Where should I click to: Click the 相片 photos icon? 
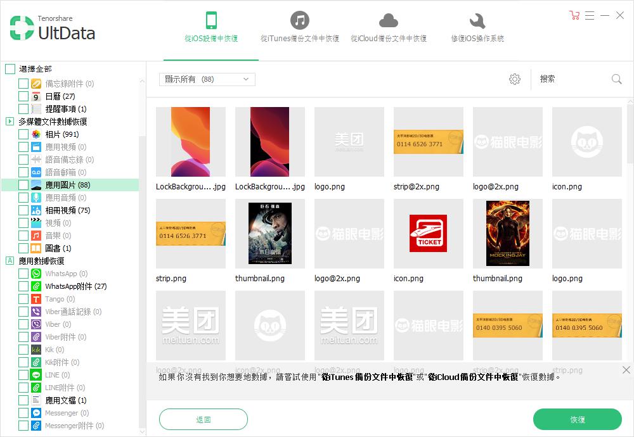[36, 134]
